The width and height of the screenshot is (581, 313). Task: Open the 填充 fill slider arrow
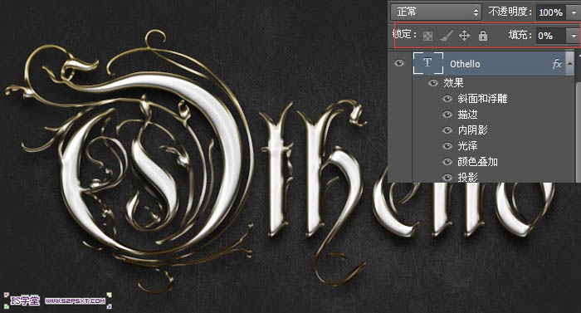click(x=574, y=36)
